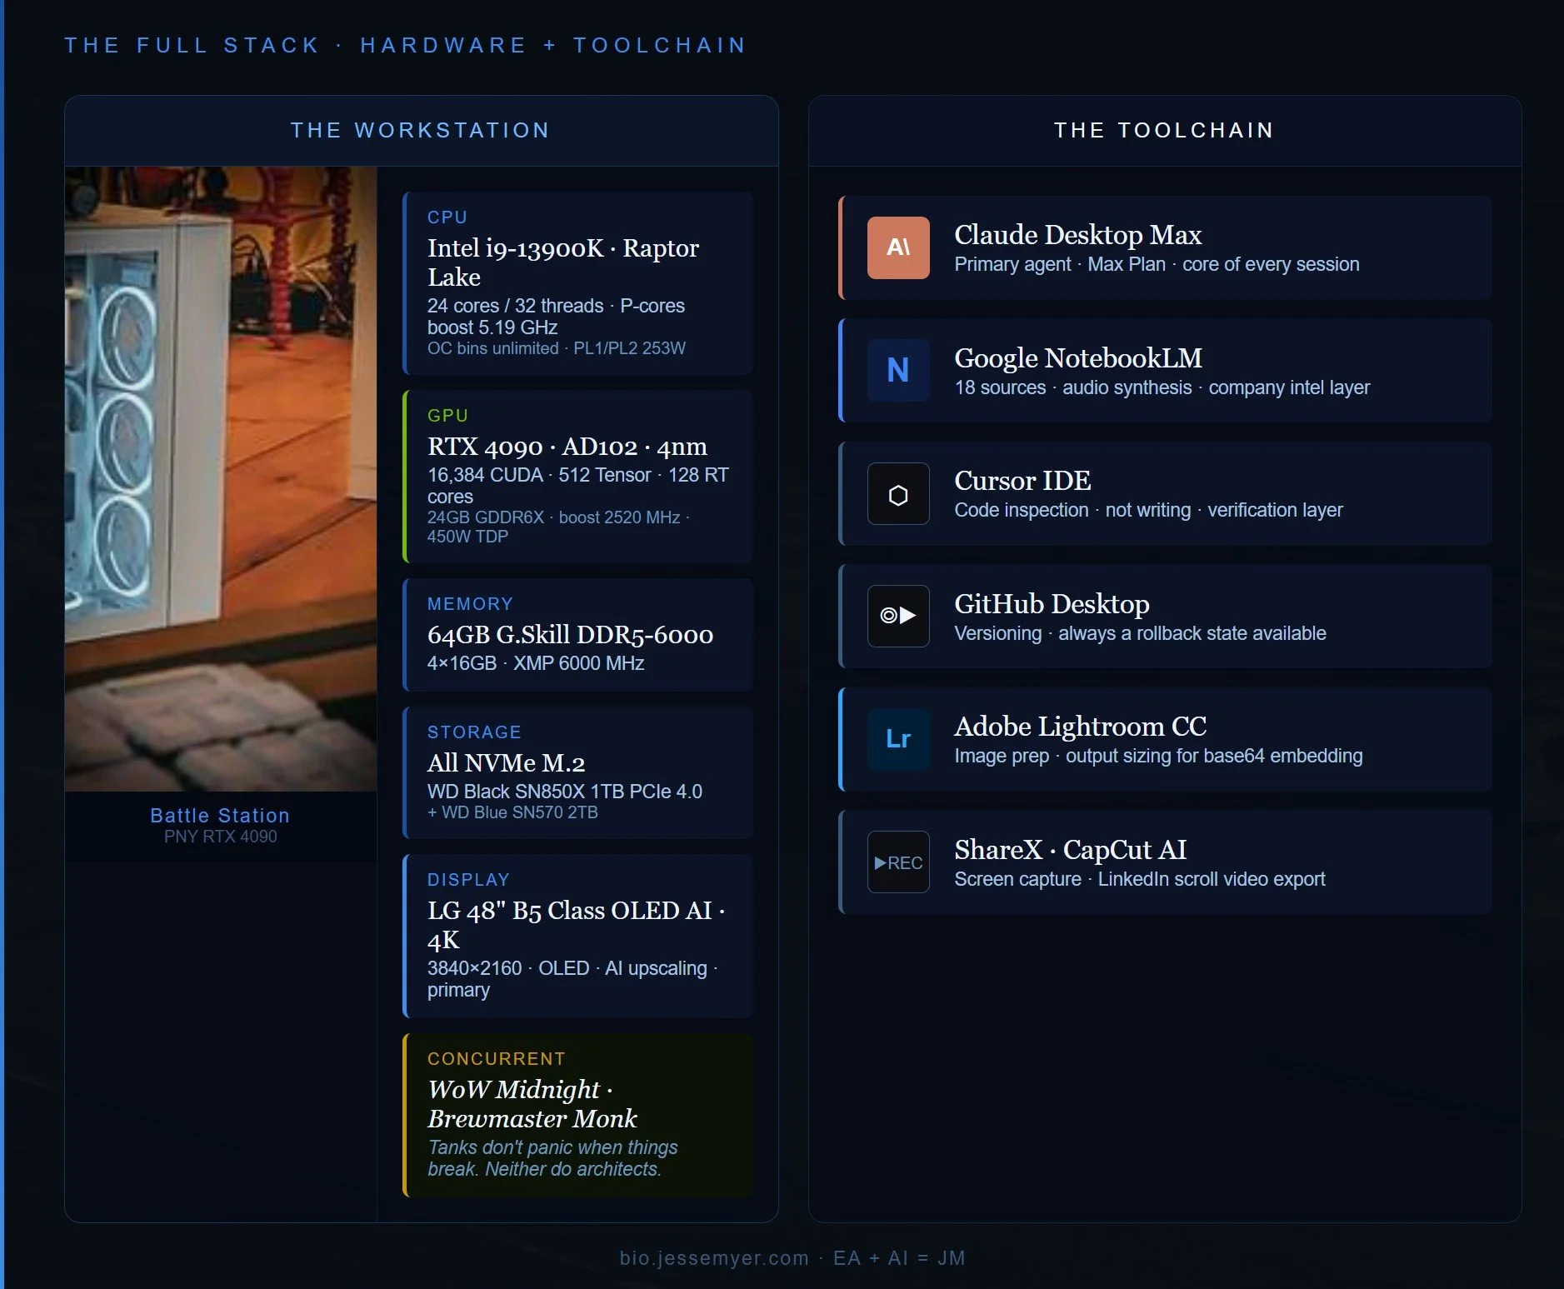Click the Adobe Lightroom Lr icon
The image size is (1564, 1289).
[x=898, y=739]
